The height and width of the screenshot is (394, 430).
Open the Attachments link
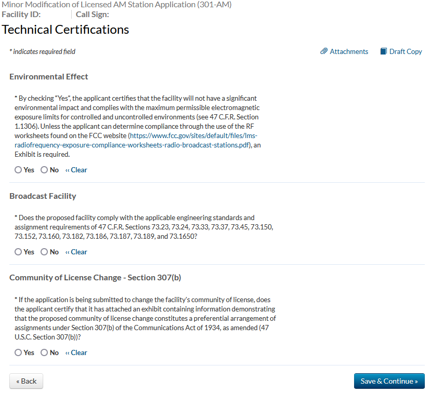pos(349,51)
